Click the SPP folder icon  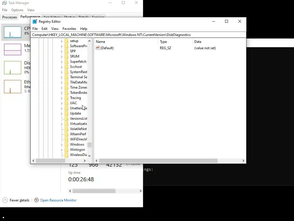66,51
